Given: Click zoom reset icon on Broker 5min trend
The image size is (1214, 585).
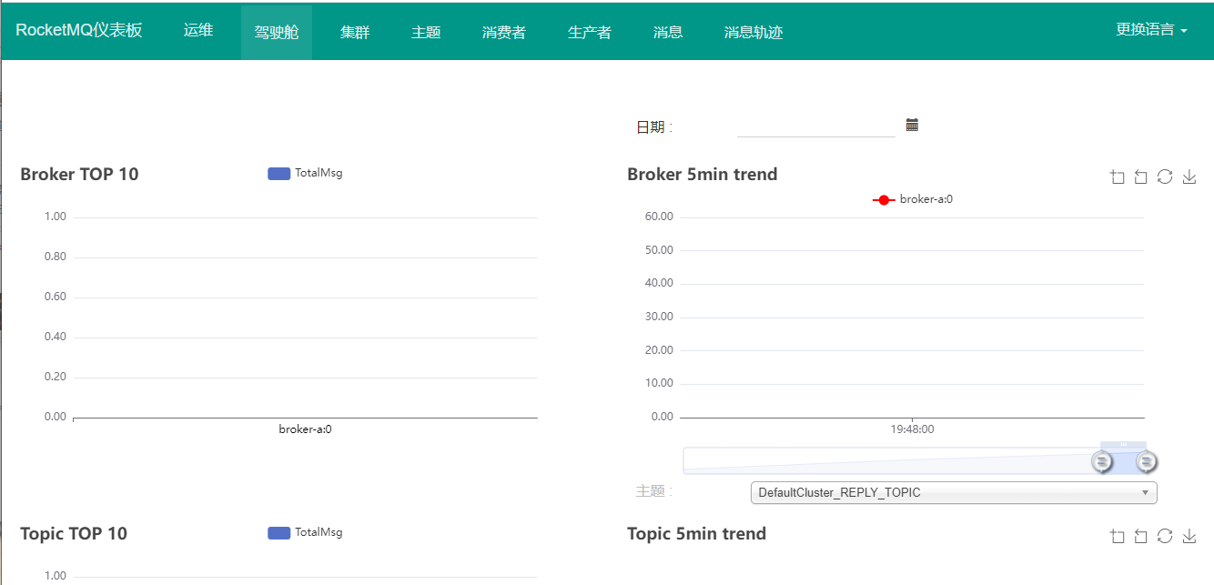Looking at the screenshot, I should (1141, 177).
